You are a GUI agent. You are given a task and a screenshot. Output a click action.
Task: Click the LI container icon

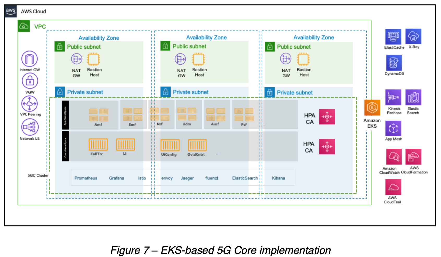(x=126, y=144)
